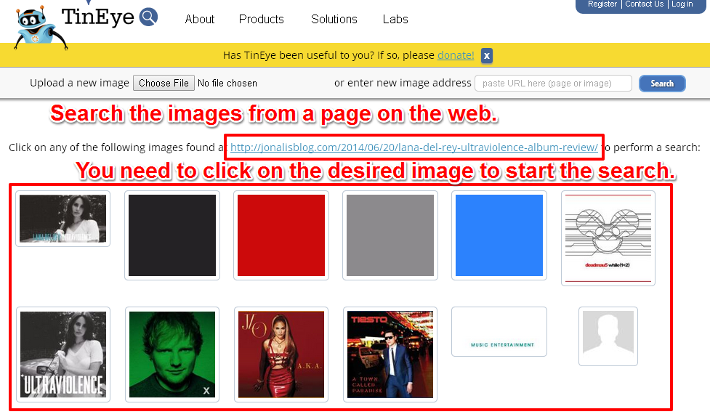This screenshot has height=417, width=710.
Task: Select the large Ultraviolence album cover thumbnail
Action: (x=63, y=355)
